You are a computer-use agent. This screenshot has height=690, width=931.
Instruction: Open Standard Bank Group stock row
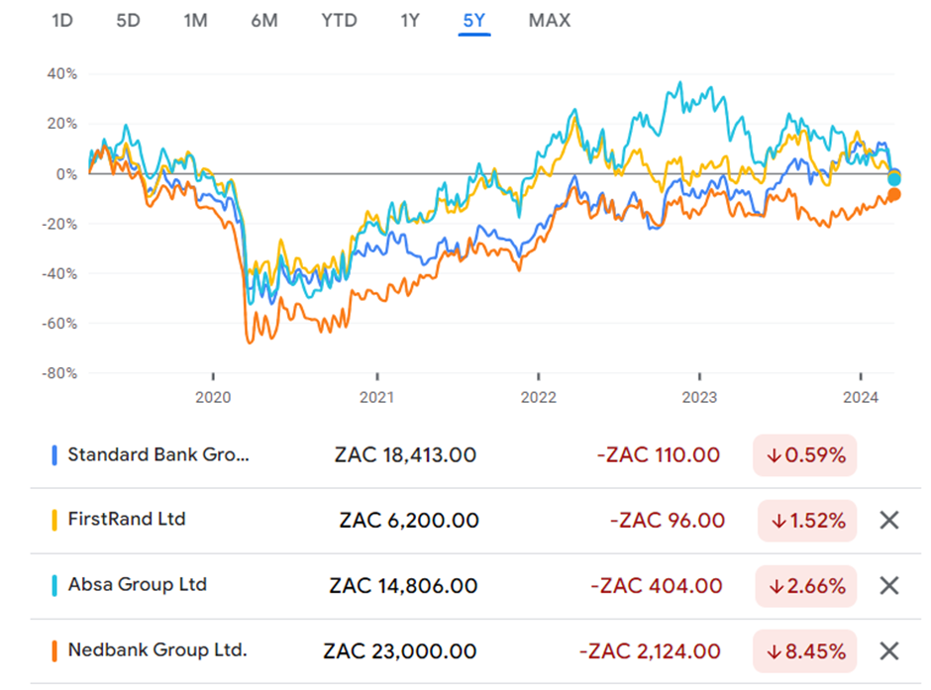[158, 455]
